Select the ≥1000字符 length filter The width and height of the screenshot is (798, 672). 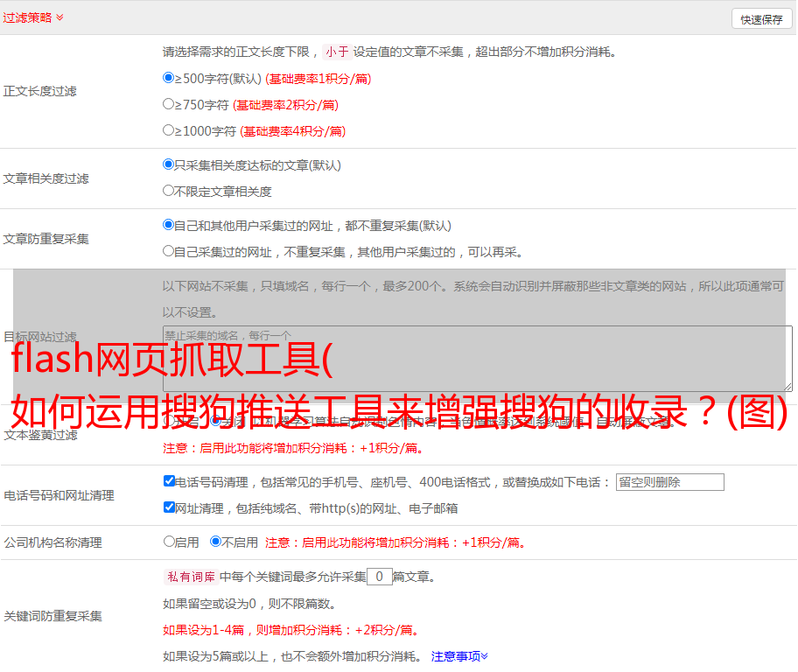(169, 130)
